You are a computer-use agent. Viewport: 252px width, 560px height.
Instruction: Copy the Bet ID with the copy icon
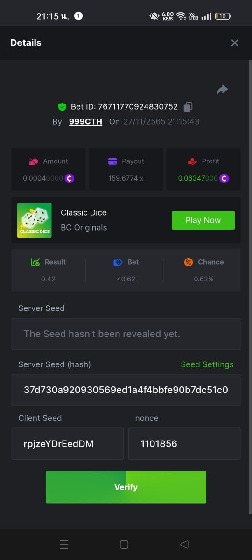pyautogui.click(x=188, y=107)
